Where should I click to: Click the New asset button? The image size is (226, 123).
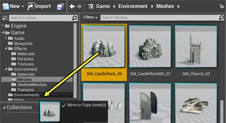click(x=13, y=6)
